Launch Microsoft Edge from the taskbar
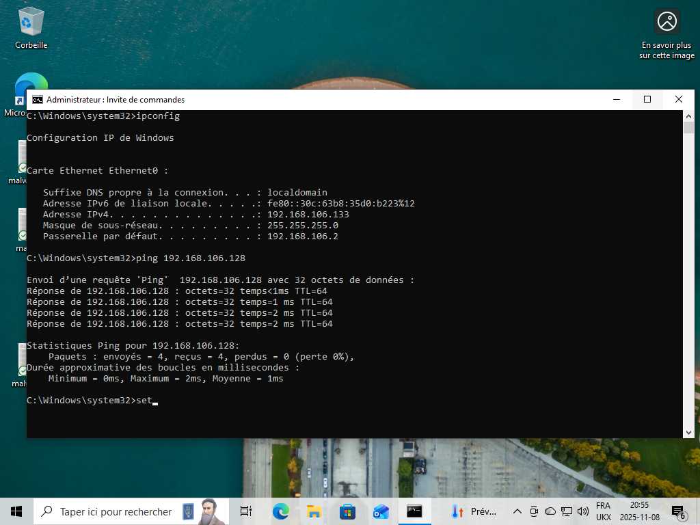 [280, 511]
